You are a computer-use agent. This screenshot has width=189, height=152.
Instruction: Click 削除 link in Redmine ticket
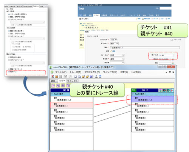click(x=168, y=19)
